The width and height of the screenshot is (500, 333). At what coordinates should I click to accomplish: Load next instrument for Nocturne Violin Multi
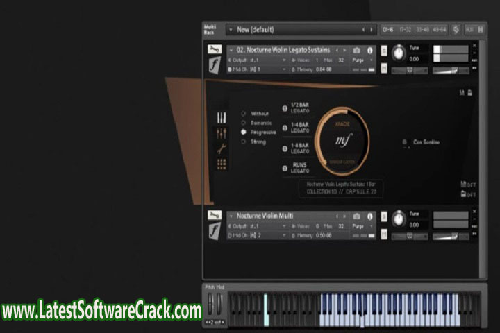click(x=344, y=216)
